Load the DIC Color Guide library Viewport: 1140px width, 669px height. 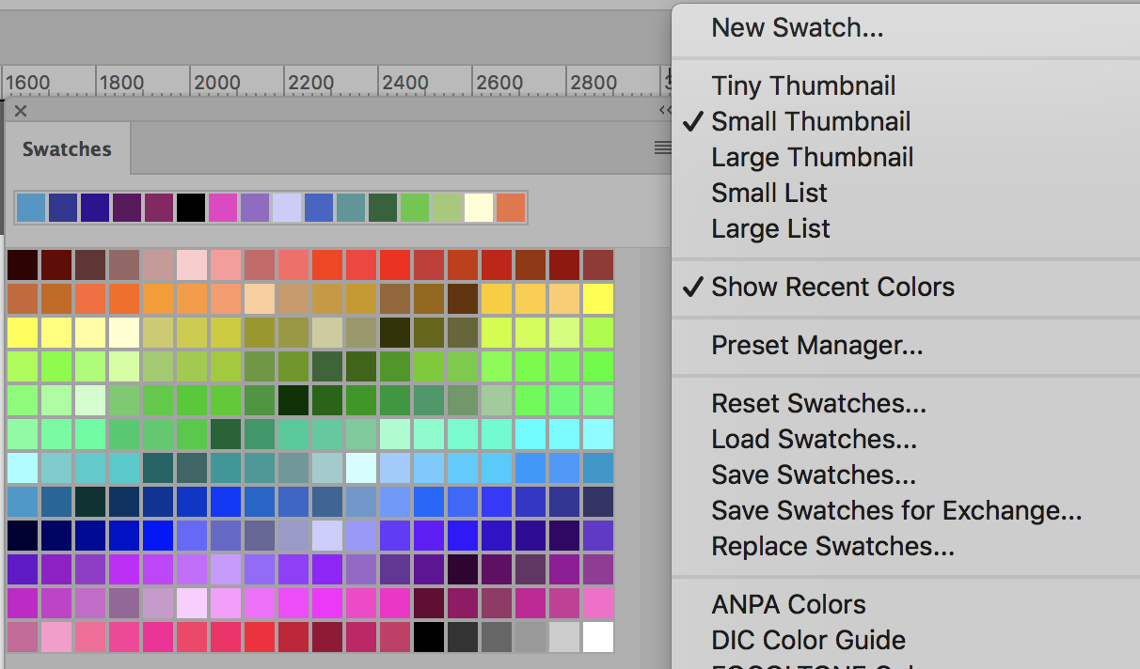click(808, 640)
